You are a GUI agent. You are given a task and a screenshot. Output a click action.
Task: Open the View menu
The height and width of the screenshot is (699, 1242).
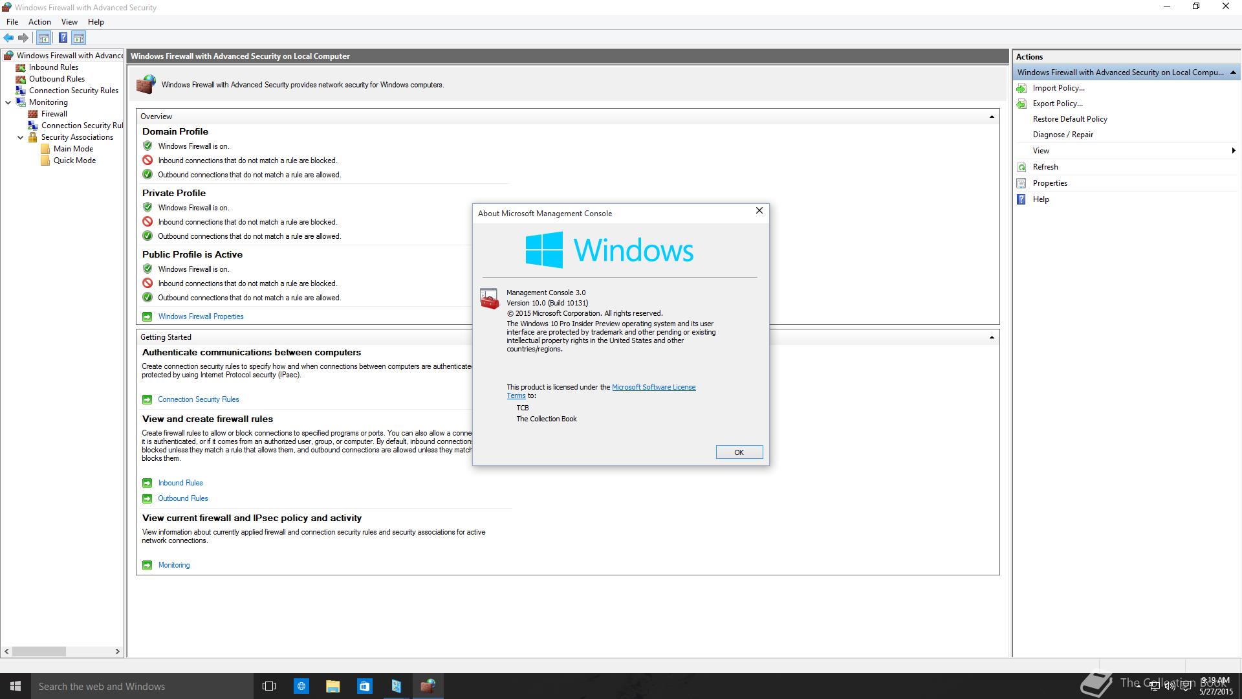(69, 22)
